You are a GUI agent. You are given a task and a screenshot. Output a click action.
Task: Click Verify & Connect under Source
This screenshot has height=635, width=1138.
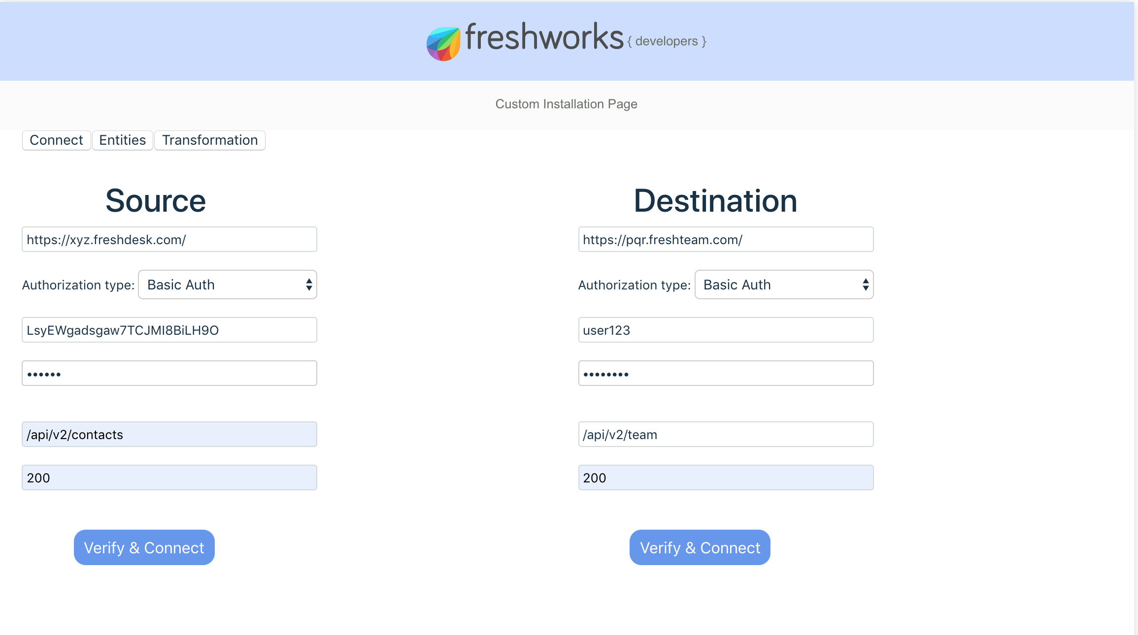[x=144, y=547]
